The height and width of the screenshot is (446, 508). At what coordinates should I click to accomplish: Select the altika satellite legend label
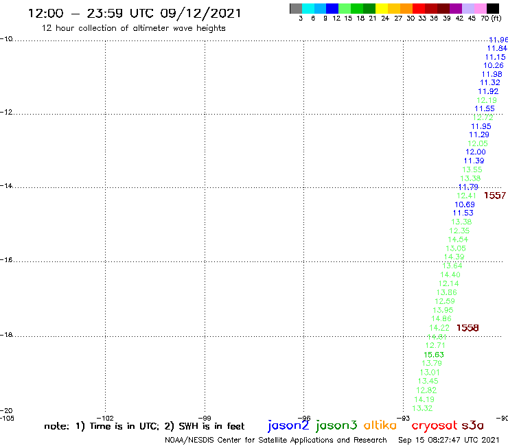click(380, 425)
